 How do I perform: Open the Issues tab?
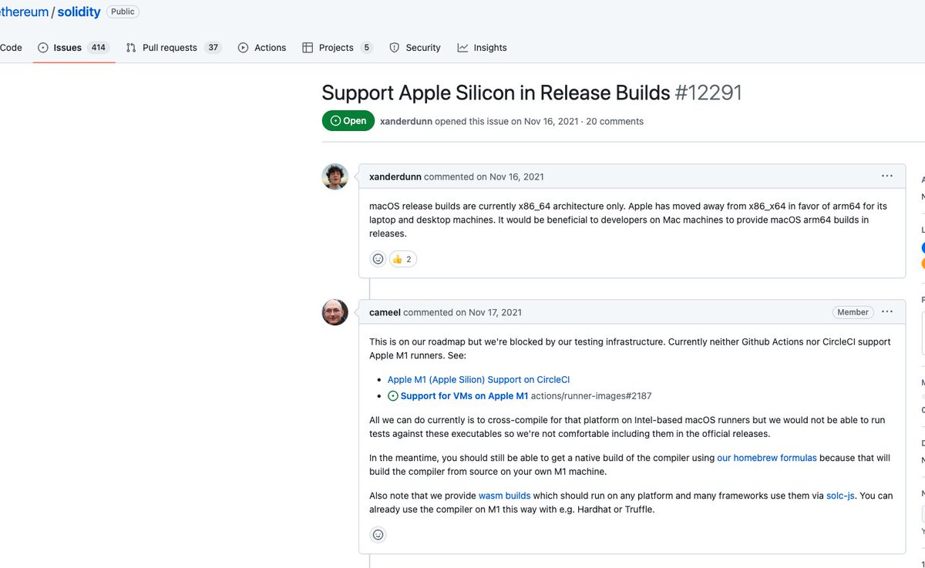67,47
